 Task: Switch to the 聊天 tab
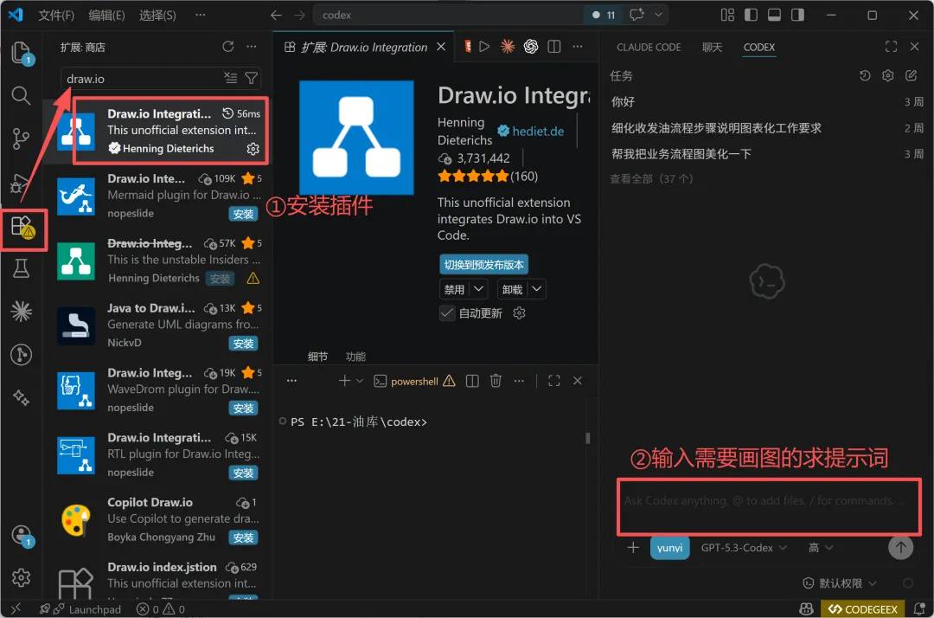(x=712, y=47)
